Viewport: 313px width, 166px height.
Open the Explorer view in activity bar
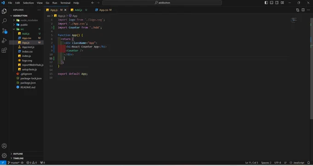tap(4, 11)
